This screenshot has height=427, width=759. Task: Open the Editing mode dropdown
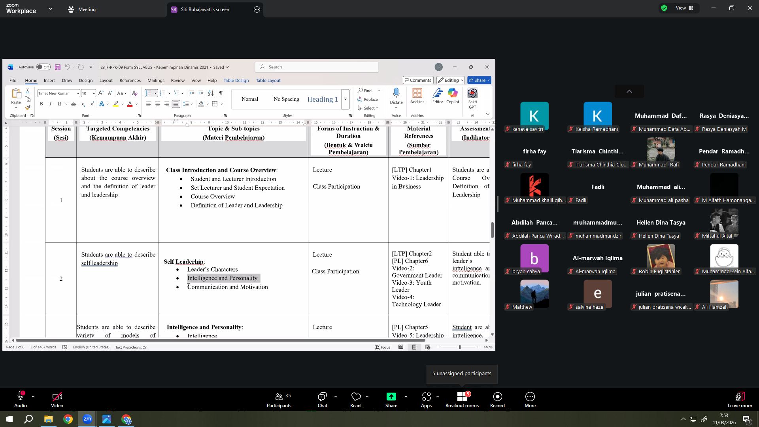point(451,80)
